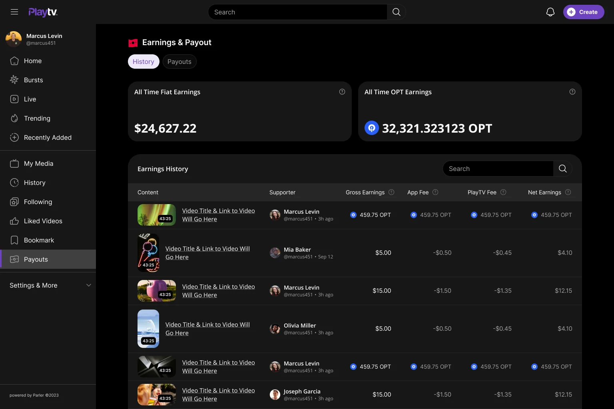
Task: Open Trending in sidebar
Action: click(x=48, y=118)
